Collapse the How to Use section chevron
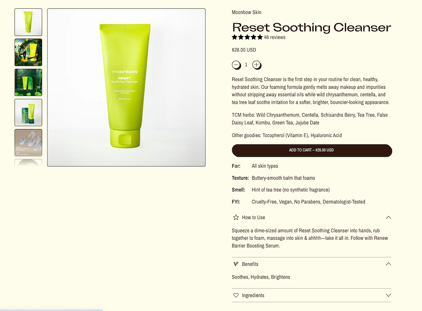 click(388, 217)
